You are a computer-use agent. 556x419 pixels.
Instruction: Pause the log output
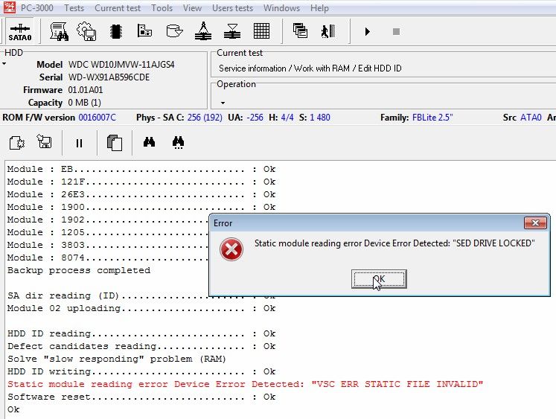click(79, 143)
